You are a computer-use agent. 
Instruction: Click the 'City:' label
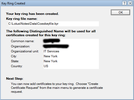[14, 56]
